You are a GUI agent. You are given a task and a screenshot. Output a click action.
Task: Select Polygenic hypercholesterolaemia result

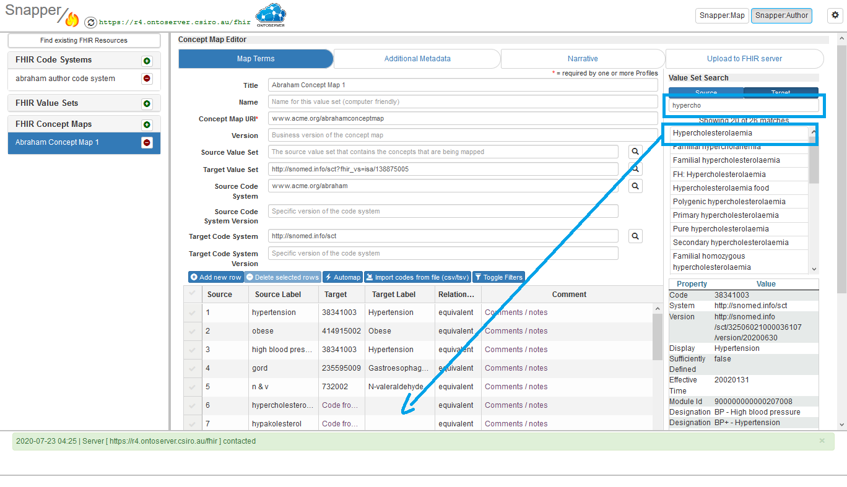[739, 201]
